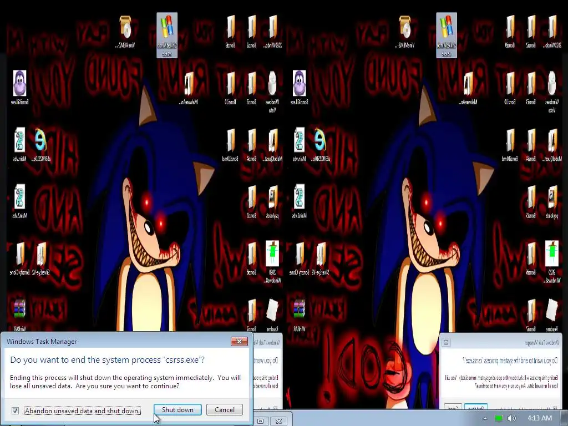Open SilverEye-V2 folder in left desktop copy
This screenshot has width=568, height=426.
(x=40, y=258)
